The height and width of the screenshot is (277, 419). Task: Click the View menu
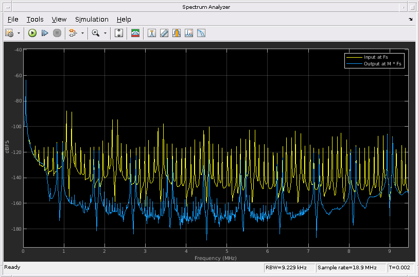point(59,19)
